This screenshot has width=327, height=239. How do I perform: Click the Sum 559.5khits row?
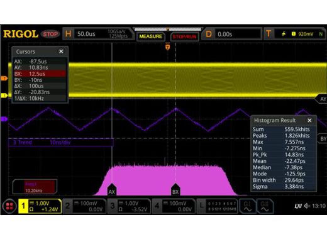pos(284,129)
